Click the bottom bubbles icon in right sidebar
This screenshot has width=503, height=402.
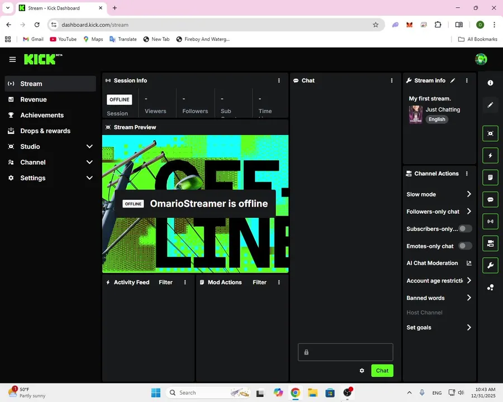click(490, 288)
